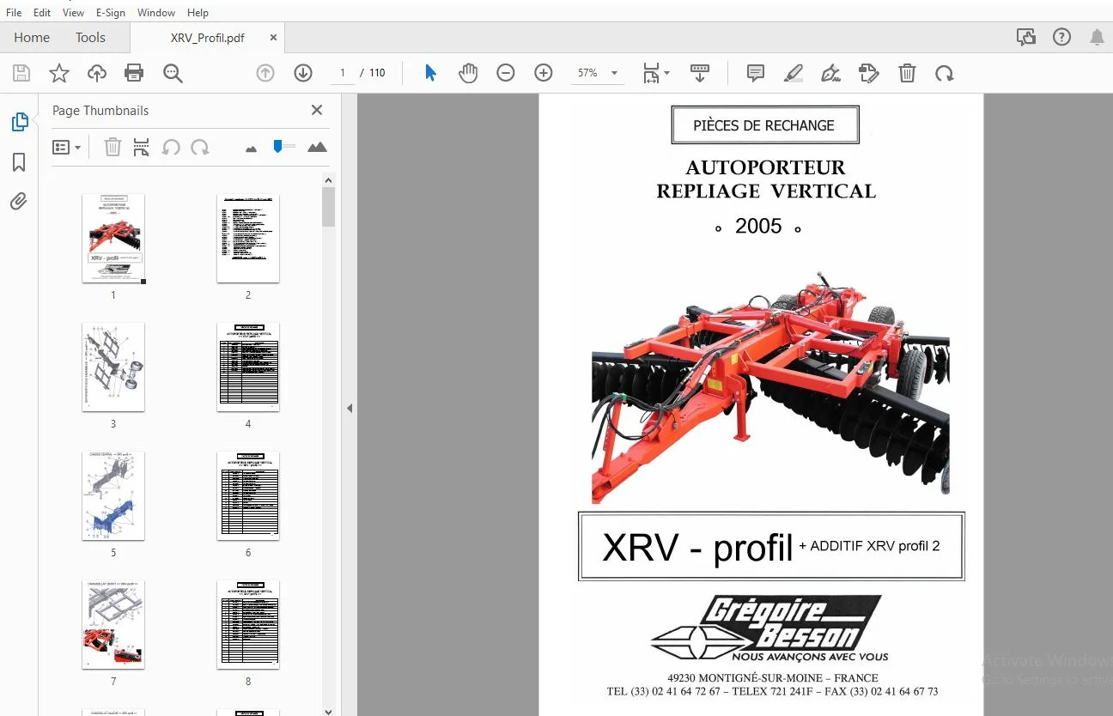Viewport: 1113px width, 716px height.
Task: Choose the Selection arrow tool
Action: coord(430,73)
